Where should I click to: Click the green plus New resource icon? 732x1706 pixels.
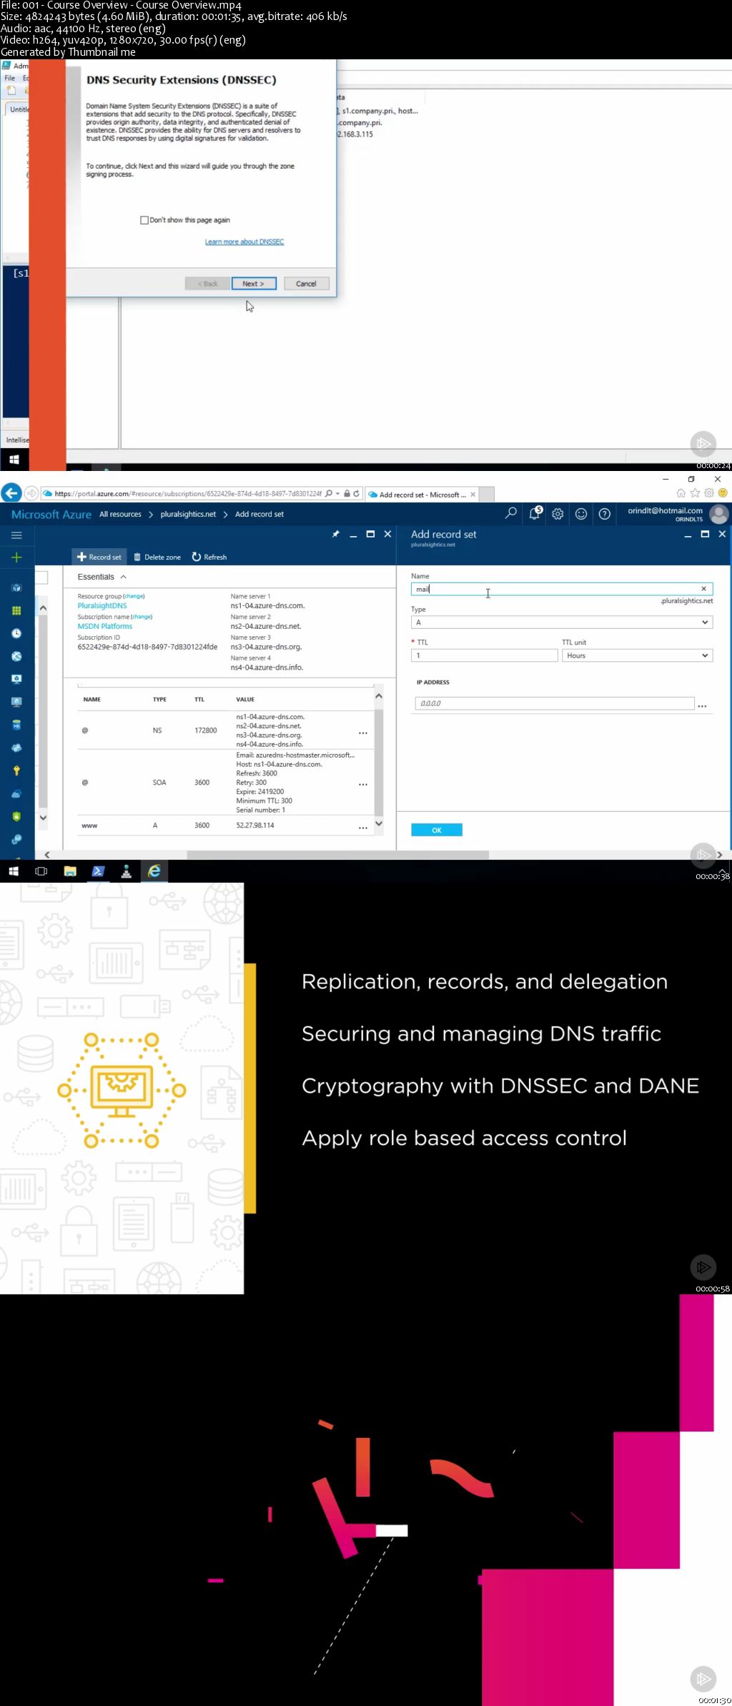16,557
